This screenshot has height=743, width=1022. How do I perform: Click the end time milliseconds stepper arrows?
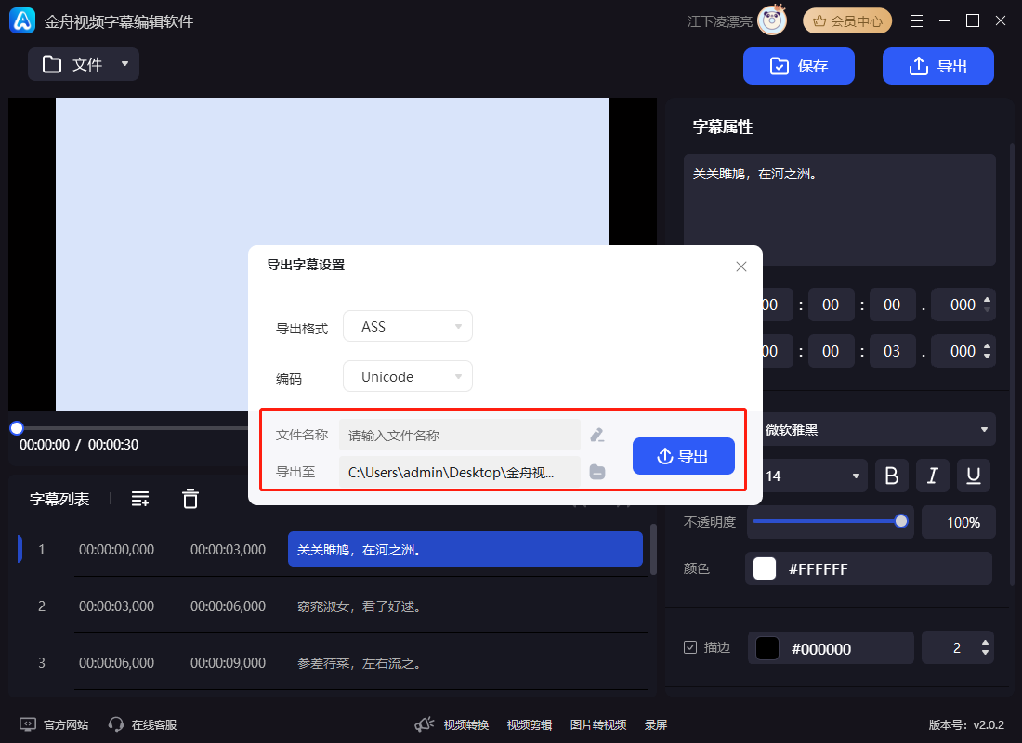click(x=987, y=351)
